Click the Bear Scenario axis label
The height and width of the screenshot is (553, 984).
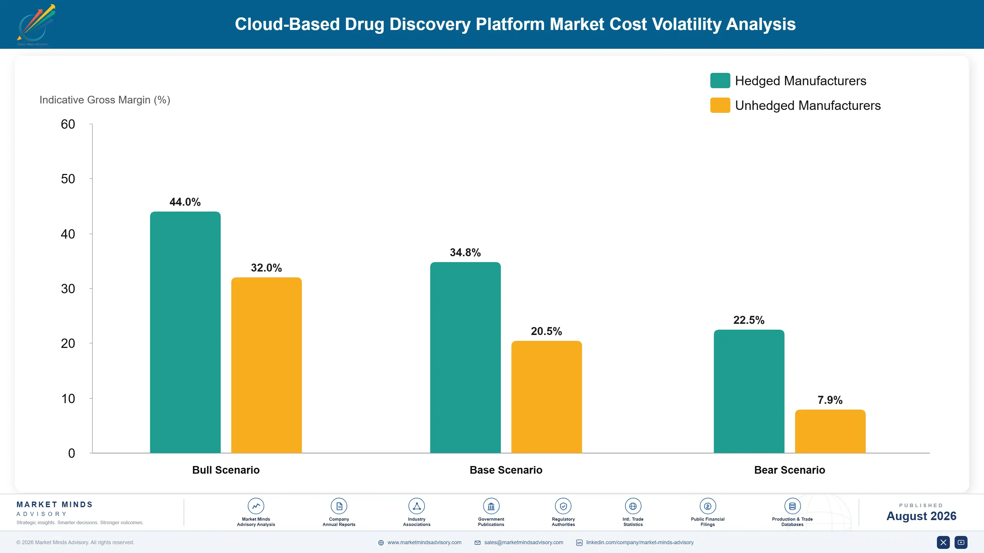(789, 470)
